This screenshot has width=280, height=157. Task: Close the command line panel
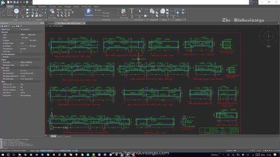(1, 140)
